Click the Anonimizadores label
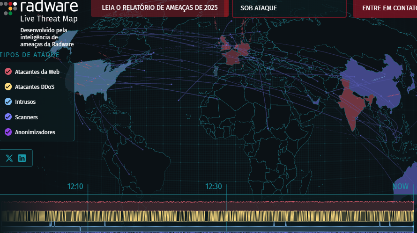The image size is (417, 233). (x=35, y=132)
